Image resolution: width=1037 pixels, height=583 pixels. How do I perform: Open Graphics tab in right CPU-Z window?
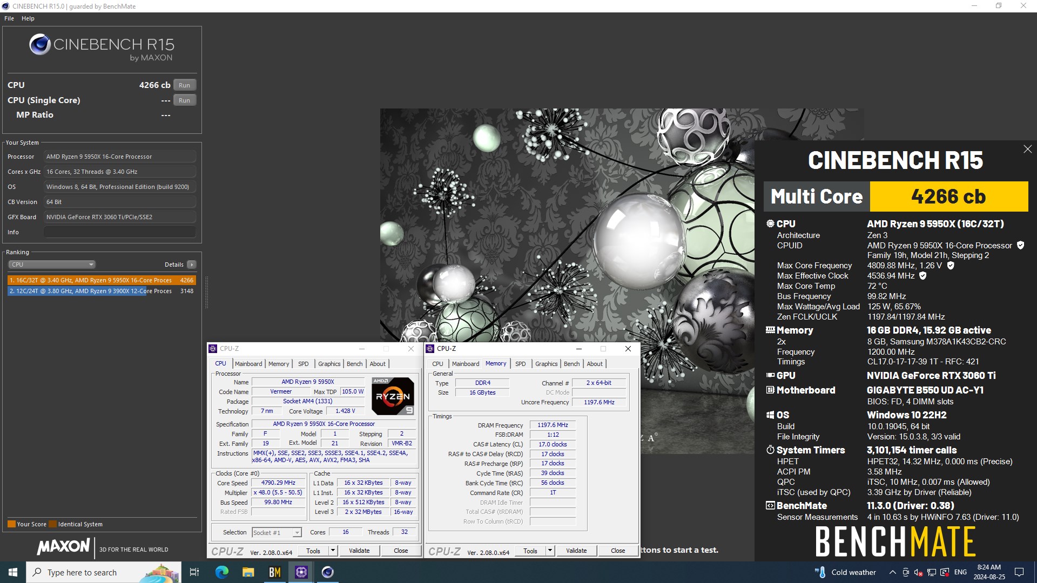[x=546, y=364]
